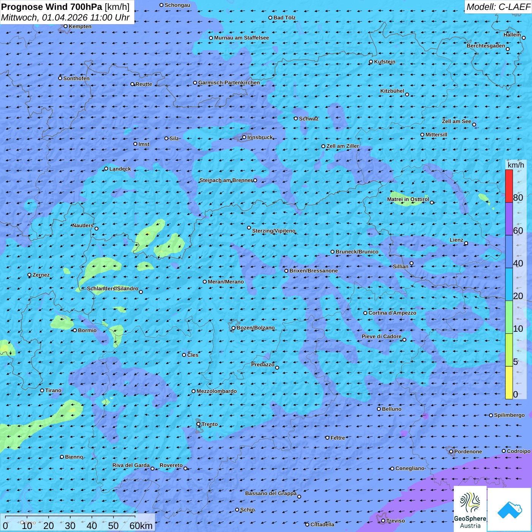
Task: Click the Mezzolombardo city label
Action: 217,391
